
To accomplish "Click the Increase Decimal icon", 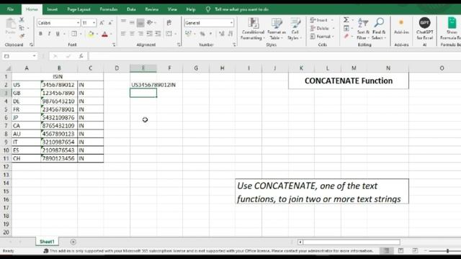I will click(x=221, y=34).
